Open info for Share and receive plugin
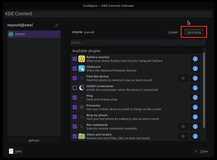Screen dimensions: 217x160 [195, 136]
